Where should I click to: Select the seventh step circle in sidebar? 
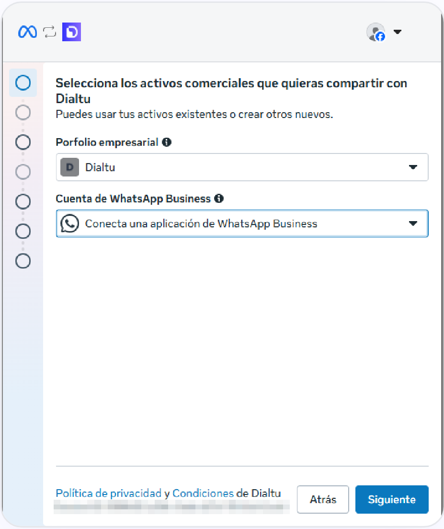click(x=23, y=261)
